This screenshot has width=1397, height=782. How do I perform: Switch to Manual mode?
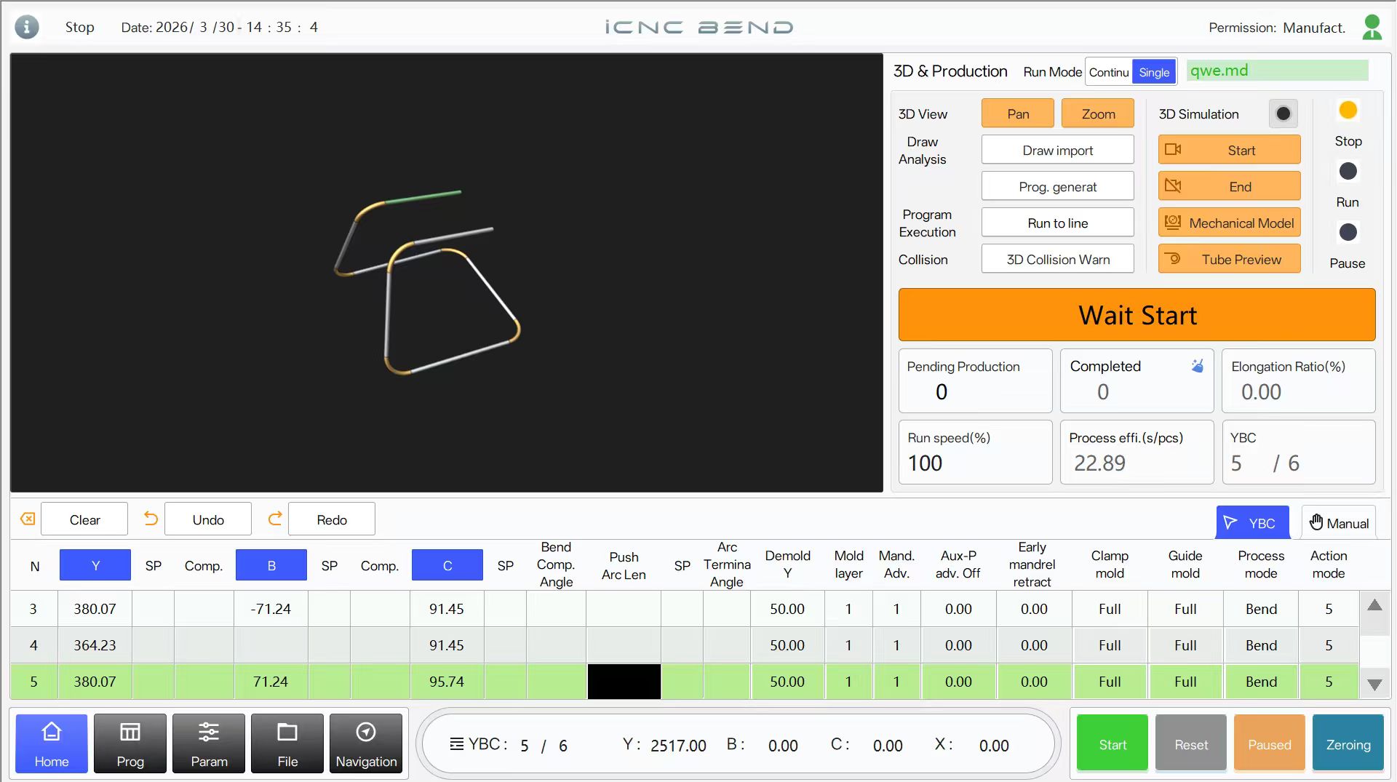pos(1339,523)
